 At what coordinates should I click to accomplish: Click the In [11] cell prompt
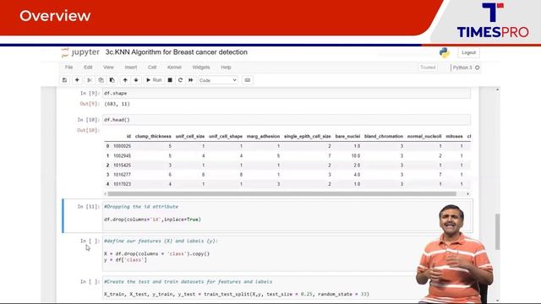coord(88,206)
